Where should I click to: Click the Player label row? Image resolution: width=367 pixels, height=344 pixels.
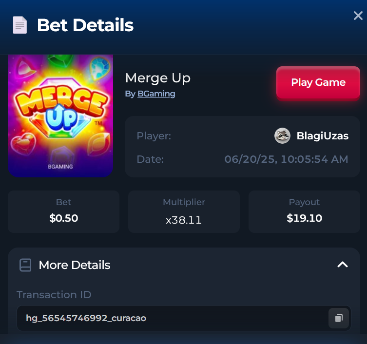(x=242, y=136)
